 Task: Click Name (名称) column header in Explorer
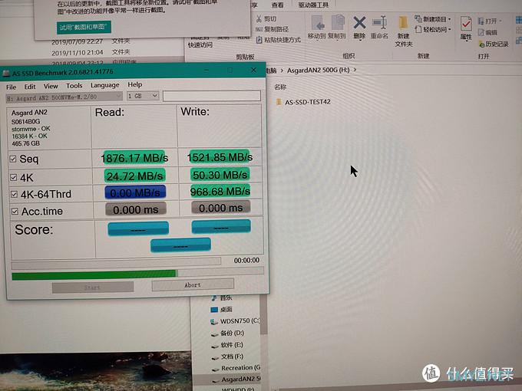click(x=280, y=87)
